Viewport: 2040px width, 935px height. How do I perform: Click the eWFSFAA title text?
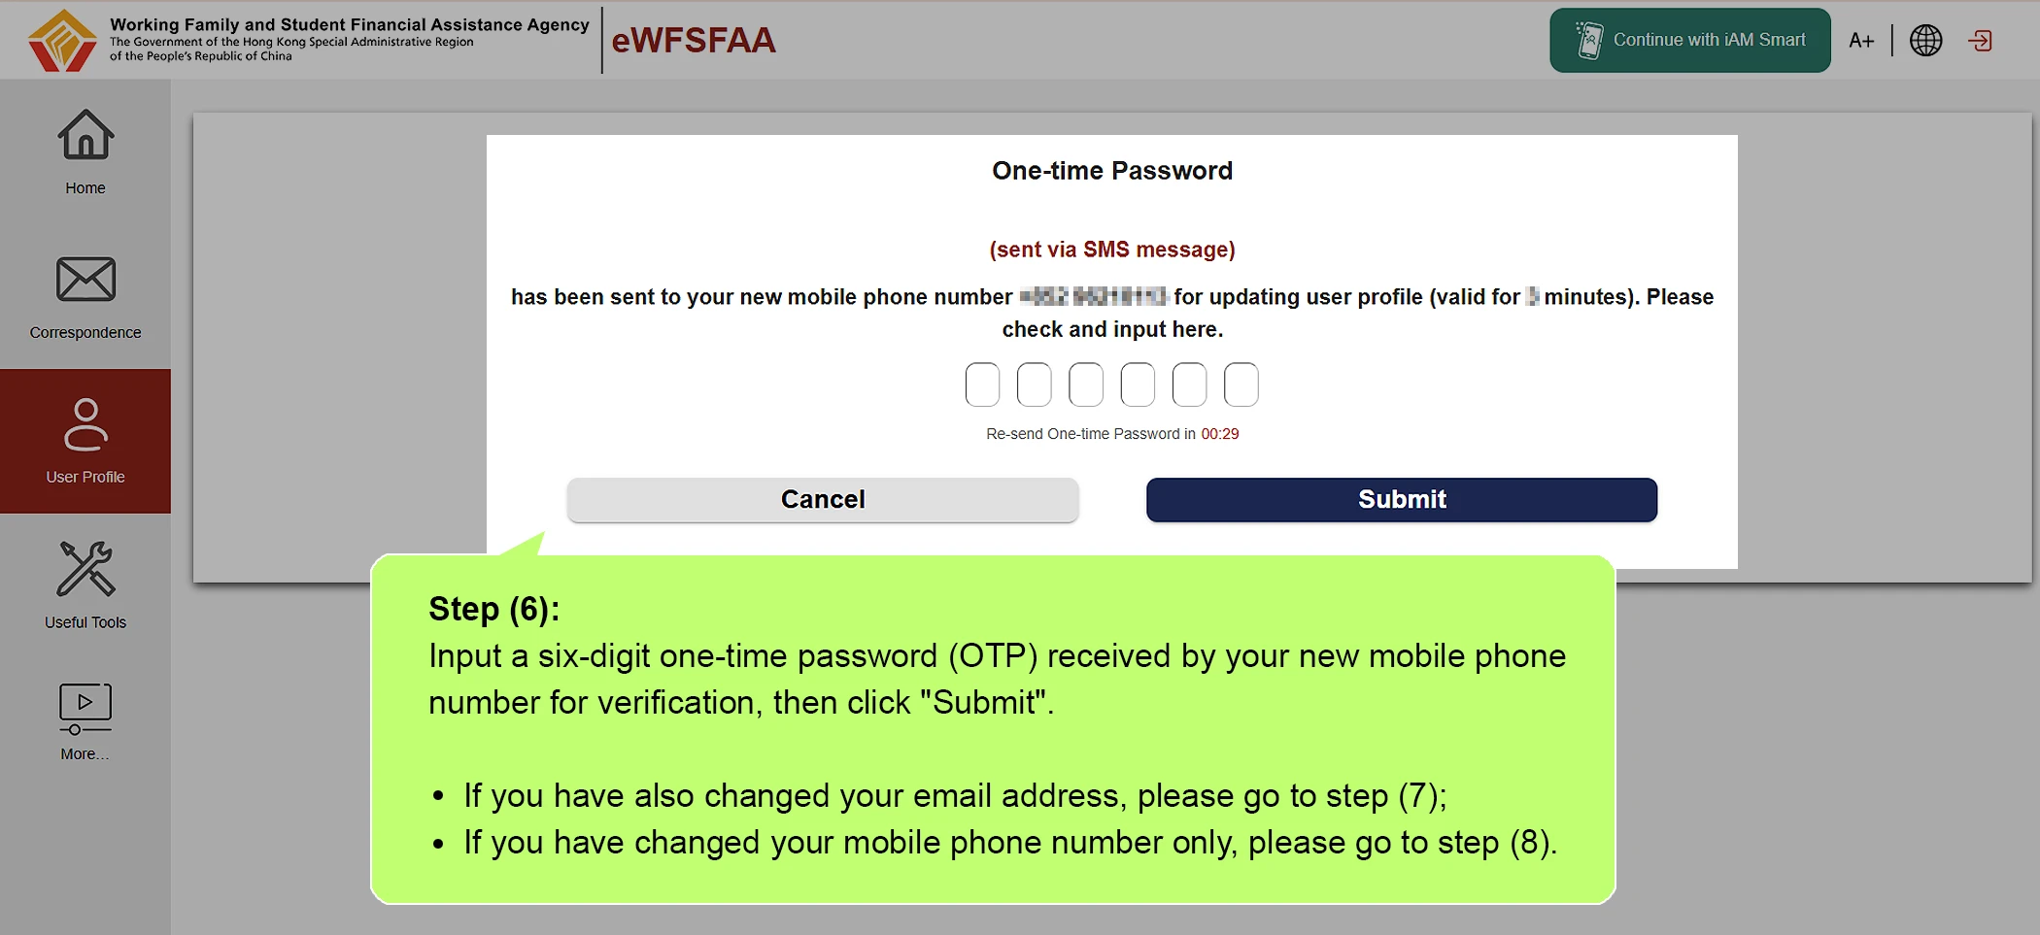click(693, 40)
